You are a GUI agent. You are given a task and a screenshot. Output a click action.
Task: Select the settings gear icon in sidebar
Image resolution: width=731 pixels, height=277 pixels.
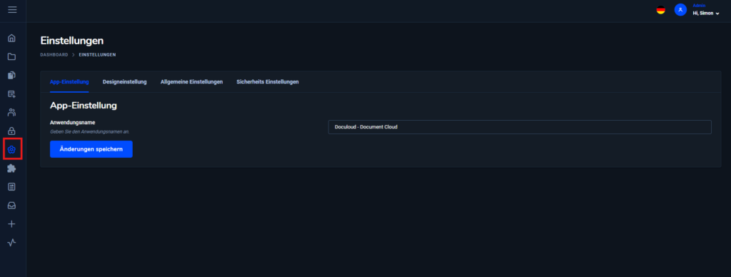[x=12, y=150]
